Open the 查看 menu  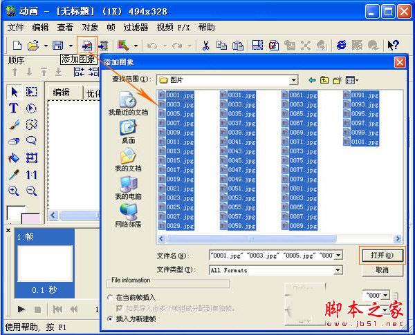[65, 27]
